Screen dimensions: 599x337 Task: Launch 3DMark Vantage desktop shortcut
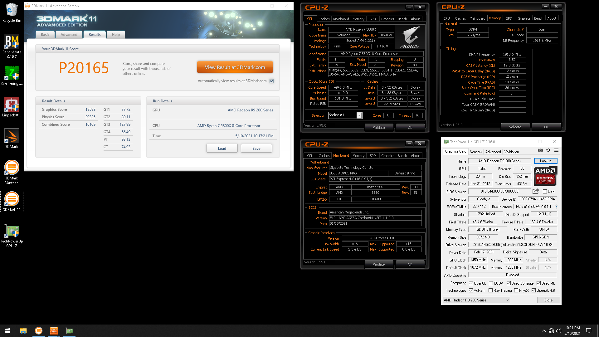pos(12,172)
